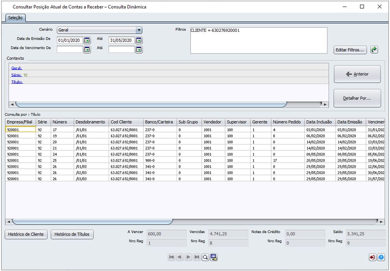Click Banco/Carteira column header
The image size is (390, 271).
(160, 122)
